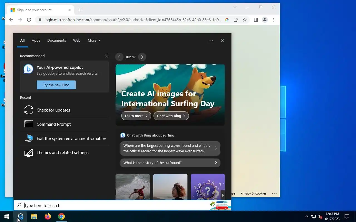Close the Windows search panel

point(222,40)
